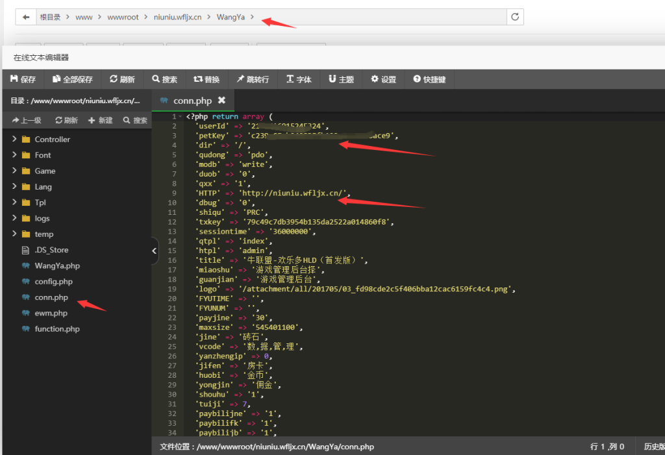
Task: Click the 文件位置 path in status bar
Action: [267, 447]
